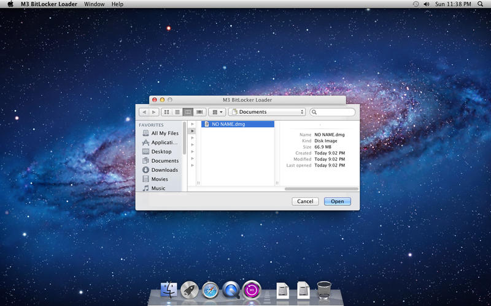Click the file name in preview pane

[x=330, y=135]
